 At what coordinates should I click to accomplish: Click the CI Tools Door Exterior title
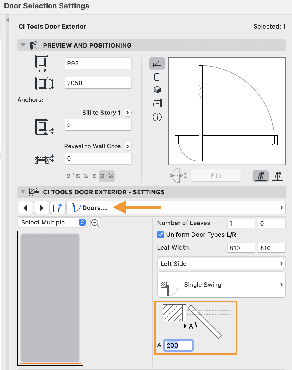coord(52,26)
